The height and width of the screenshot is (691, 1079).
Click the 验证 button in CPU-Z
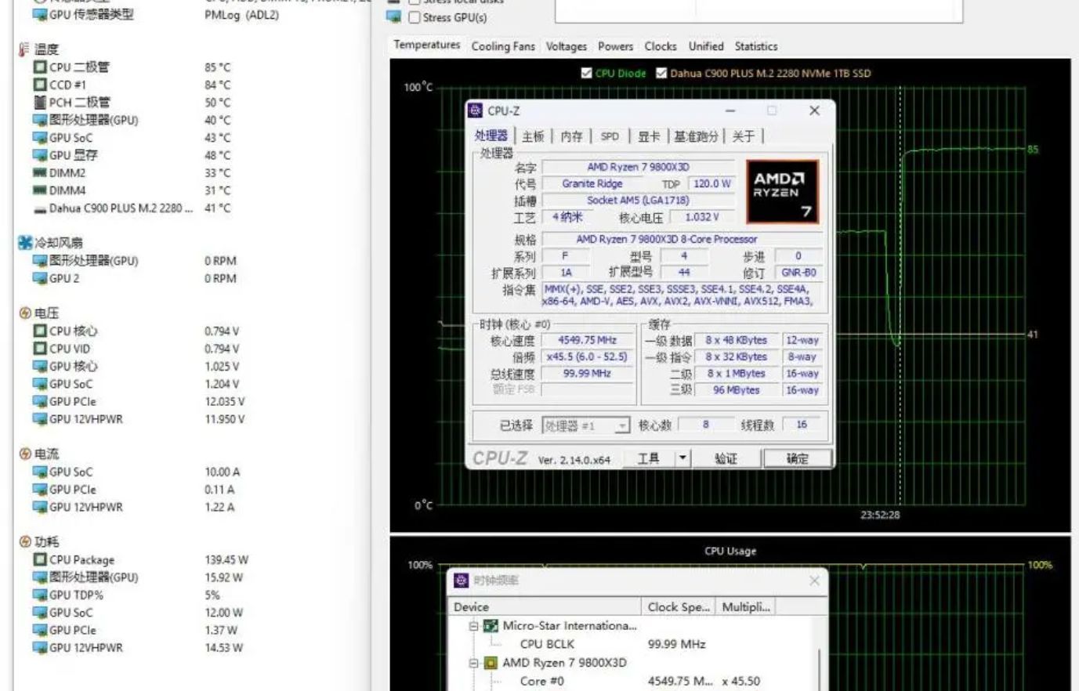coord(726,458)
